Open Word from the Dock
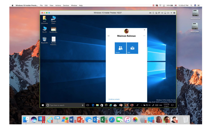Viewport: 213px width, 129px height. [73, 120]
